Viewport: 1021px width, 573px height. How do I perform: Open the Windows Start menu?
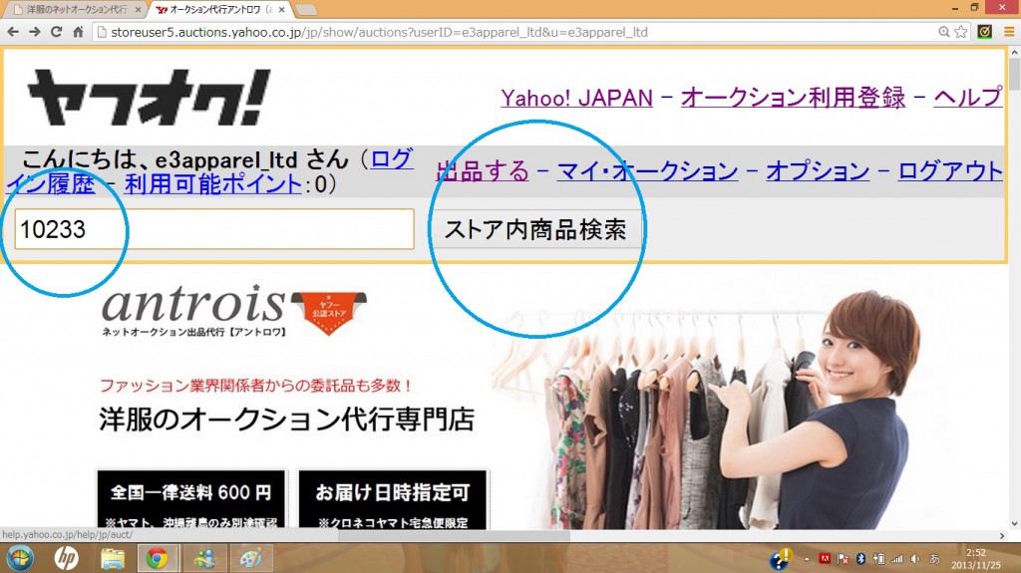click(x=20, y=559)
